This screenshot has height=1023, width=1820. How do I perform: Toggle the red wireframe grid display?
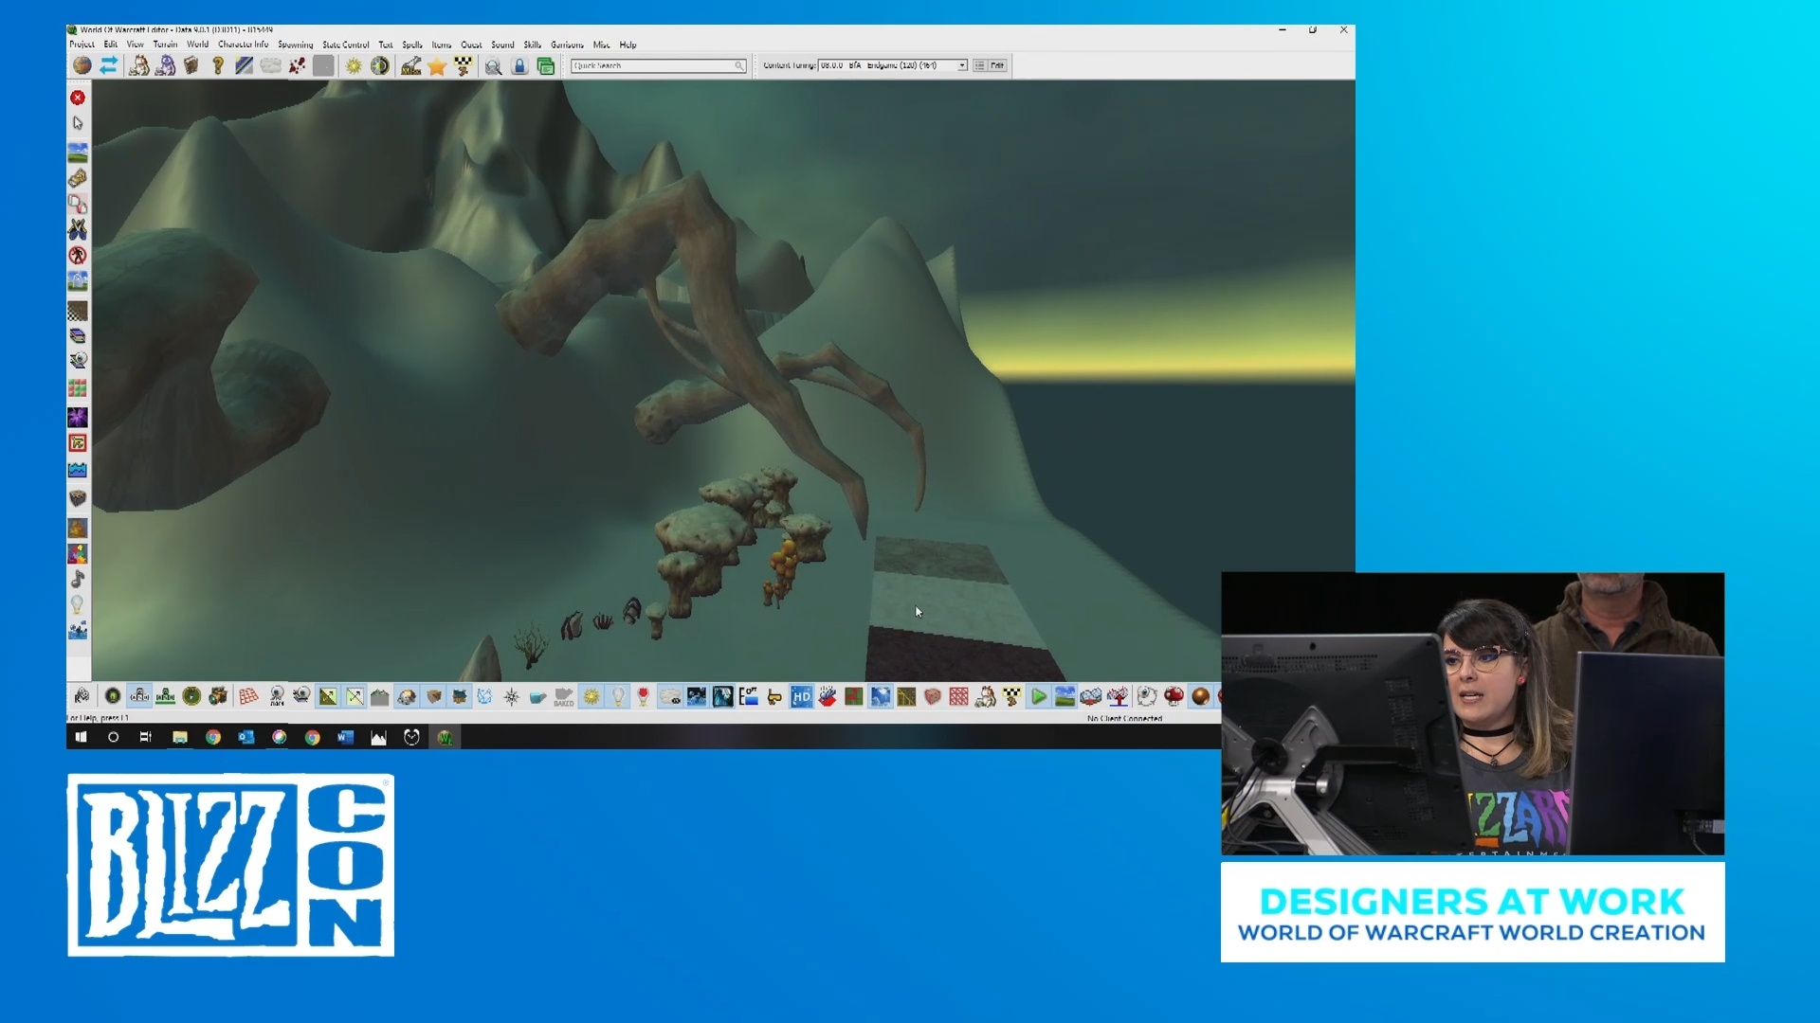(248, 697)
